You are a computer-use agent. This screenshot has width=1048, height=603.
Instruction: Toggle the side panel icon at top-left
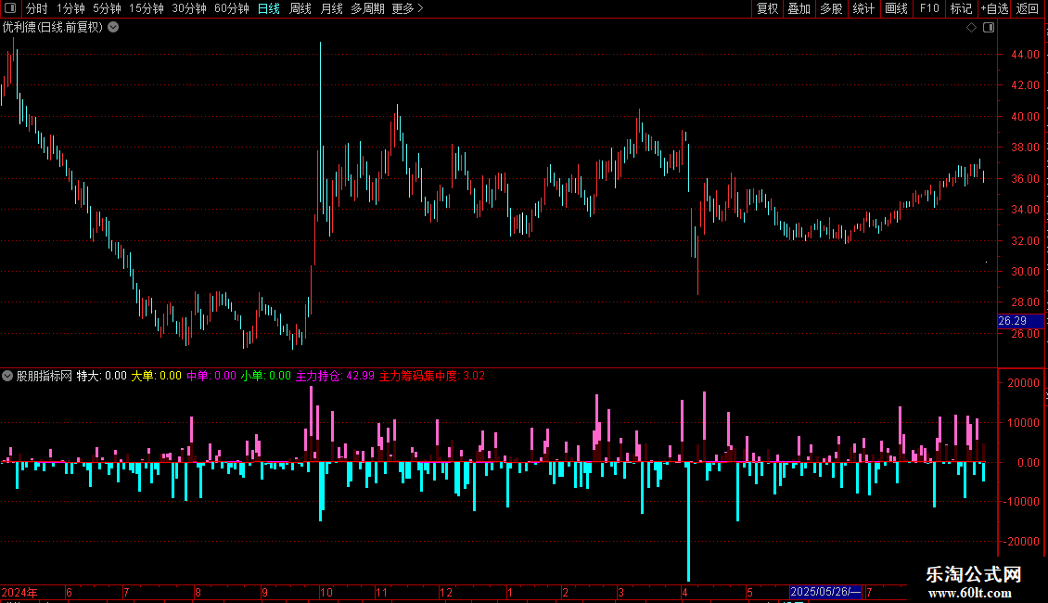tap(10, 8)
